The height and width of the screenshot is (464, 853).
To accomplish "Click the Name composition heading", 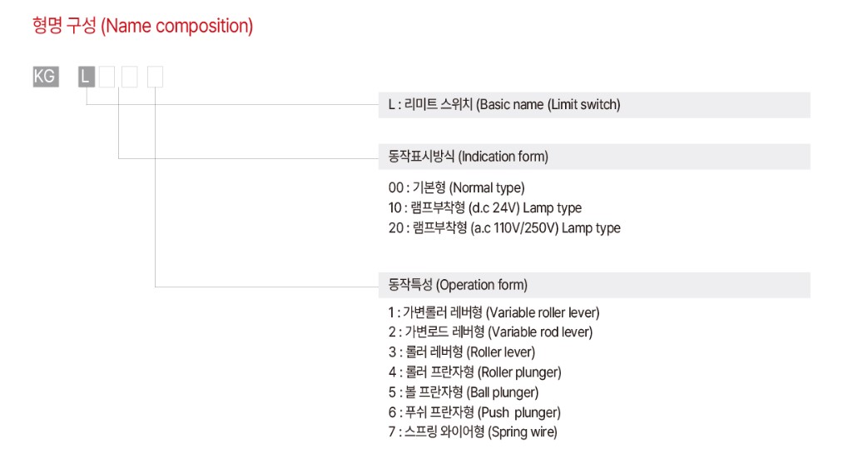I will 142,26.
